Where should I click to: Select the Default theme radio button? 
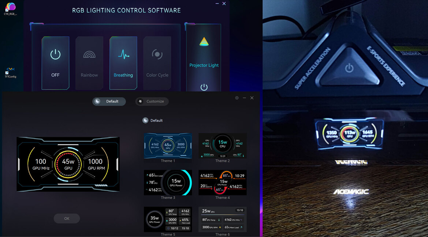146,120
